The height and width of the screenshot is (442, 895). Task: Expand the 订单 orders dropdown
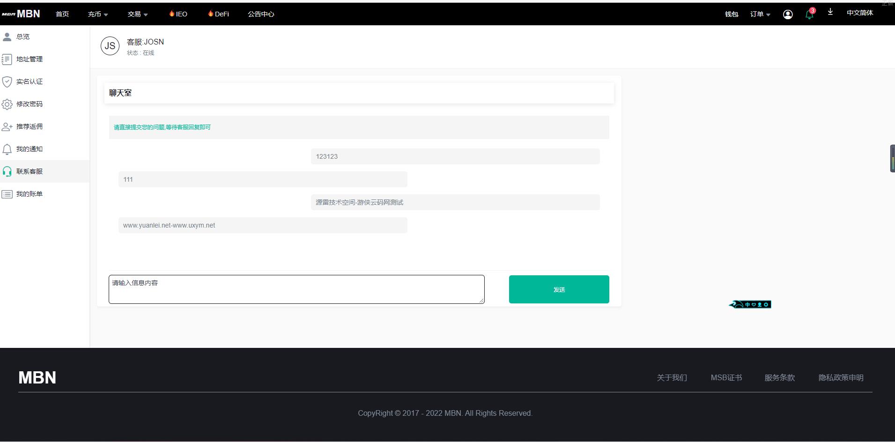[760, 15]
